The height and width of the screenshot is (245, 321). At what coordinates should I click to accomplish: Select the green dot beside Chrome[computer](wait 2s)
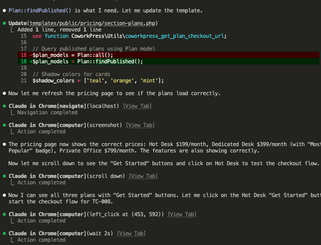(4, 233)
